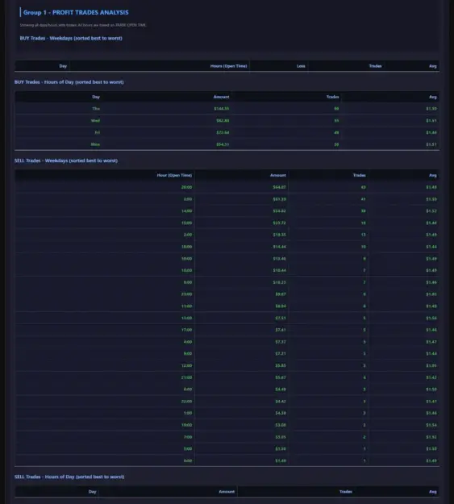454x504 pixels.
Task: Click the $5.67 amount cell
Action: click(x=281, y=377)
